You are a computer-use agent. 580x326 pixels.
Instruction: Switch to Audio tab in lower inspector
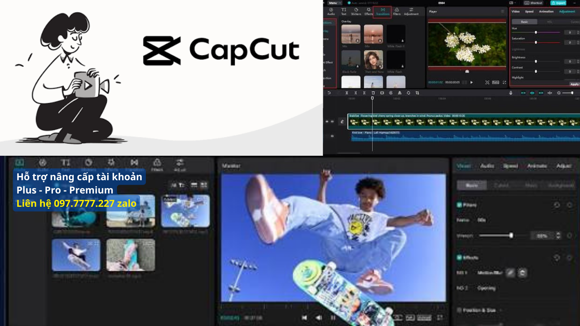pos(487,166)
